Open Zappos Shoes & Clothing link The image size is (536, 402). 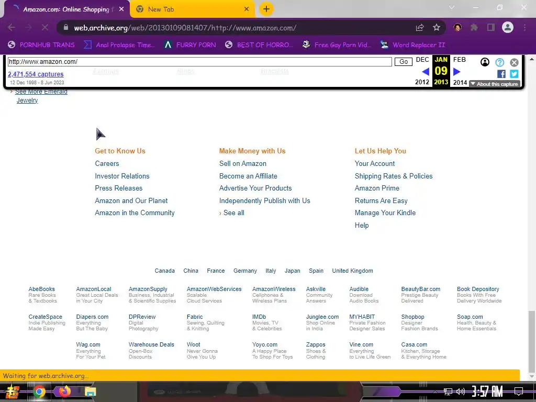(x=316, y=350)
